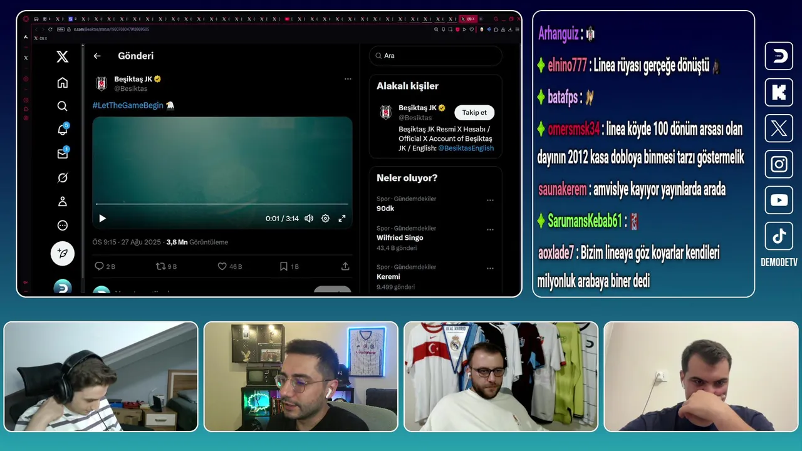
Task: Open tab search magnifier in tab bar
Action: pos(495,19)
